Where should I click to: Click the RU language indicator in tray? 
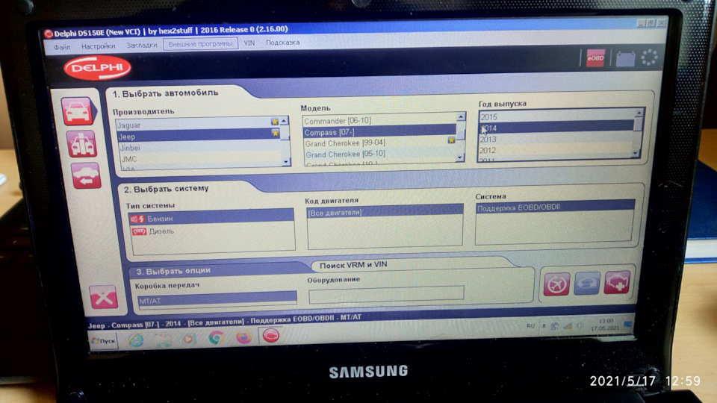[530, 326]
